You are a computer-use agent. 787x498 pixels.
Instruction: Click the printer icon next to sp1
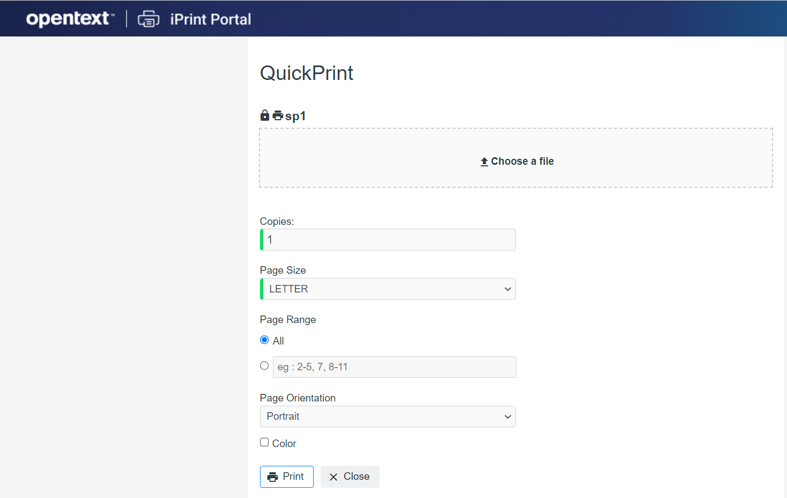point(278,115)
